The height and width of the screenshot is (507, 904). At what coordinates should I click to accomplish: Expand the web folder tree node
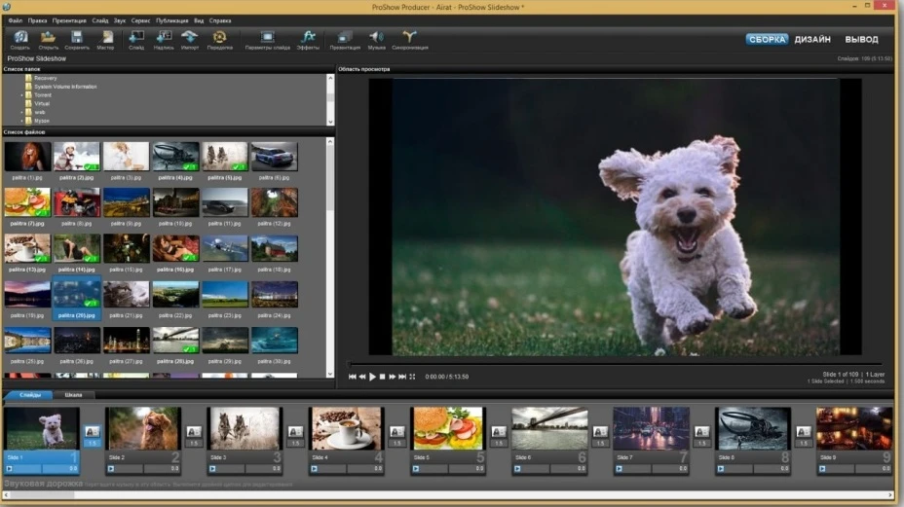(x=21, y=112)
